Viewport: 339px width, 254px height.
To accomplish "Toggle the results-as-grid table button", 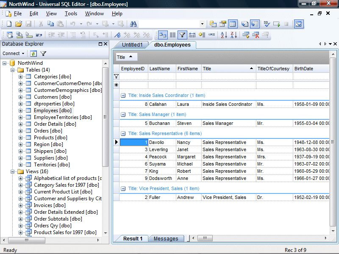I will pos(233,24).
